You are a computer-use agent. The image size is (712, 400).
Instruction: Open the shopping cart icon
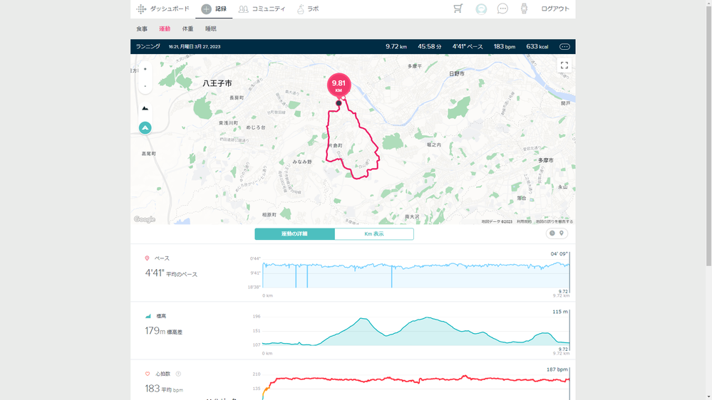pos(458,9)
